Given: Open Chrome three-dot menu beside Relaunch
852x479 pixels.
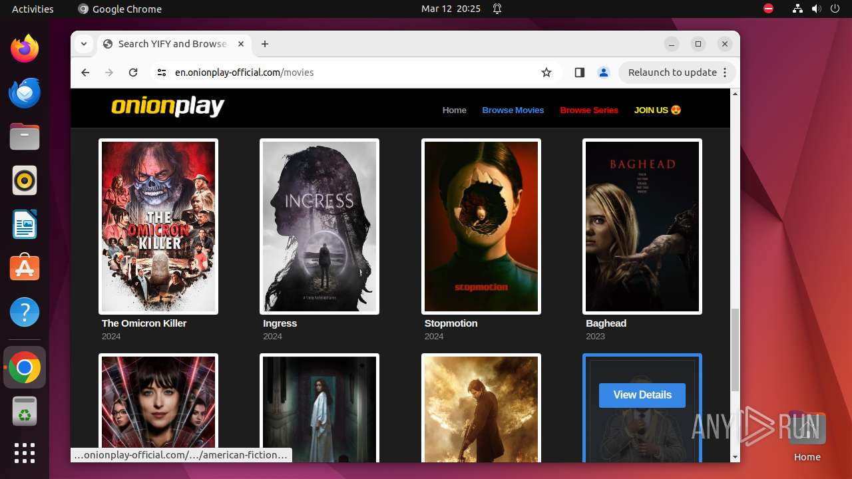Looking at the screenshot, I should point(726,73).
